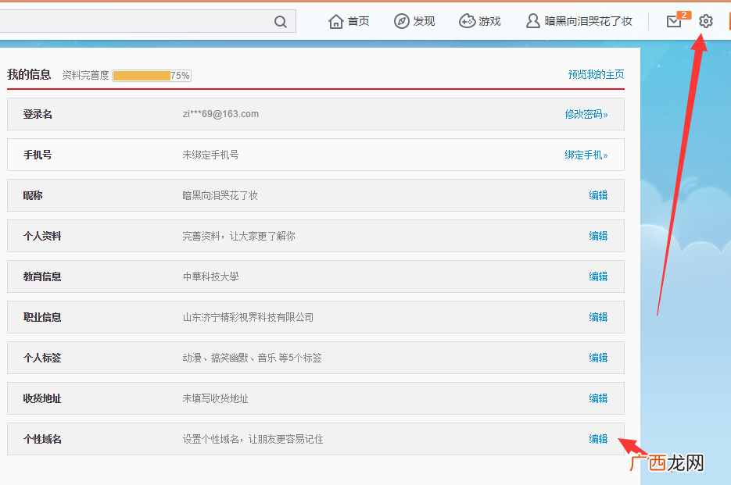Edit the 收货地址 row
The image size is (731, 485).
598,398
